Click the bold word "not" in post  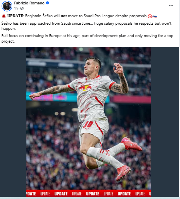coord(64,16)
